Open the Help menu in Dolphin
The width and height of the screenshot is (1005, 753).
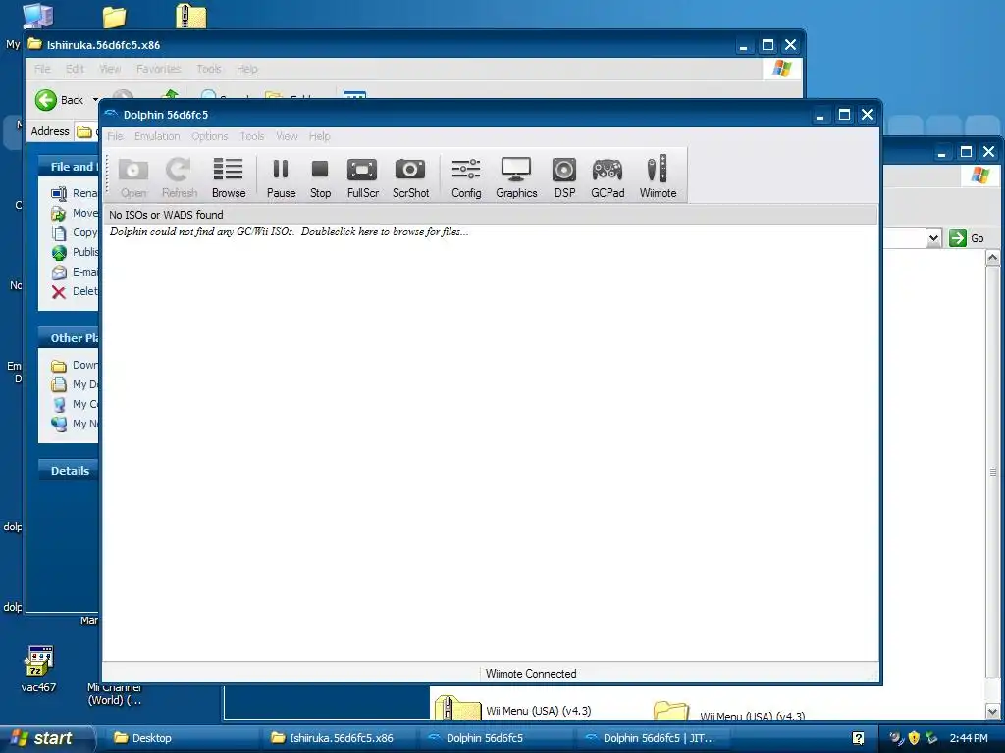tap(319, 136)
